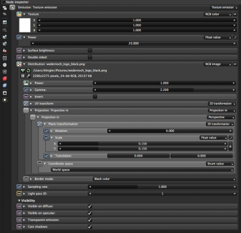241x233 pixels.
Task: Click the load image file icon
Action: point(23,70)
